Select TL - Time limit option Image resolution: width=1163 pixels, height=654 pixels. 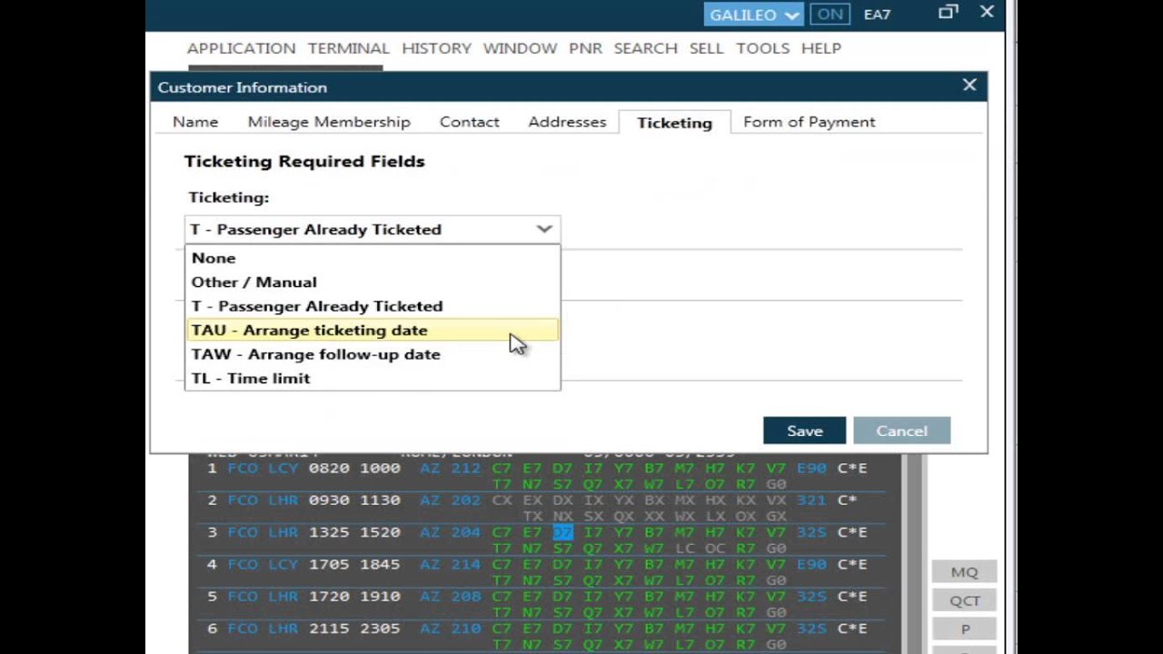(373, 379)
